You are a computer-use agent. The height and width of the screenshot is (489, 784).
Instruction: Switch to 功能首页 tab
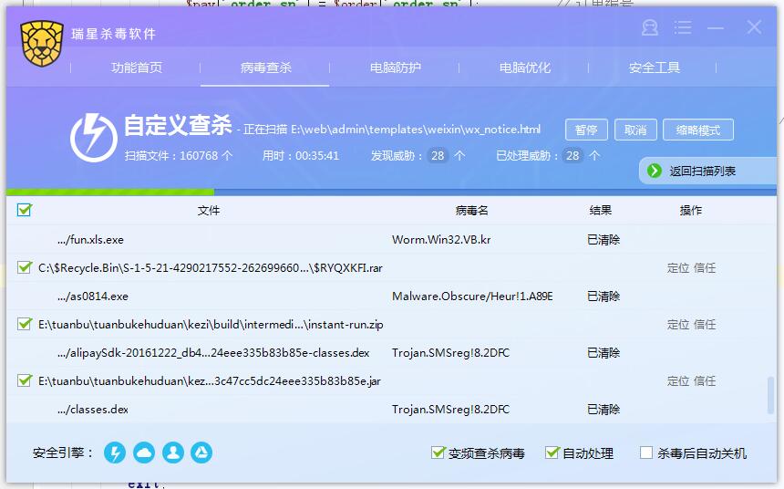tap(137, 68)
